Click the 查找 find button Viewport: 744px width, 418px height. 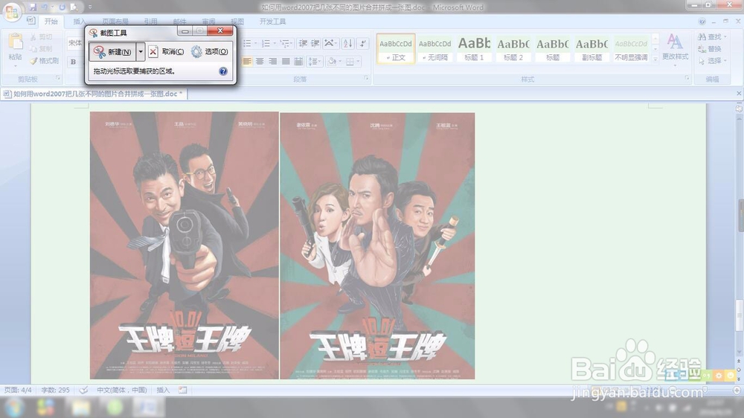point(713,36)
